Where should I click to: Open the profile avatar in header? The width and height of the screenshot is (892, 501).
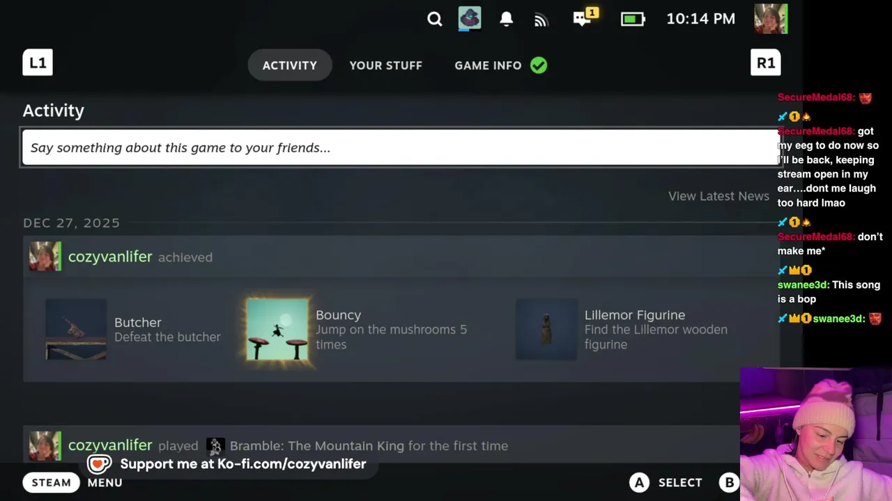(x=771, y=19)
